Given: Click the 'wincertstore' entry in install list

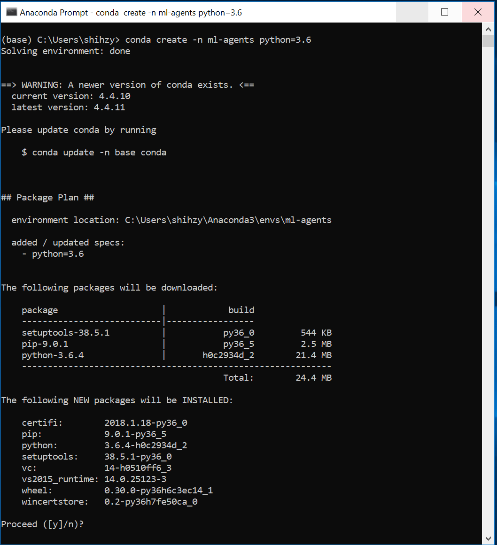Looking at the screenshot, I should click(55, 502).
